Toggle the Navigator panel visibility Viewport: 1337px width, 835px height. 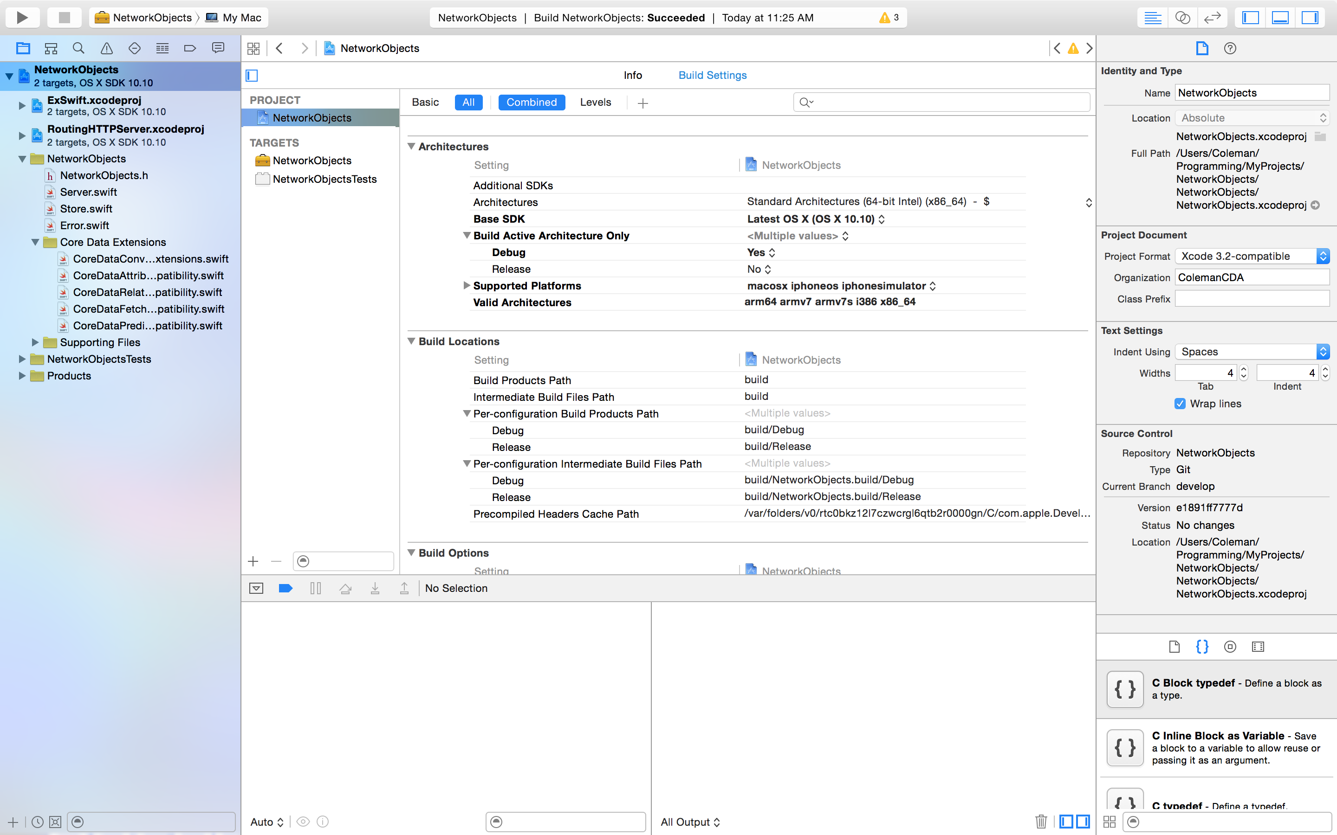(1250, 18)
